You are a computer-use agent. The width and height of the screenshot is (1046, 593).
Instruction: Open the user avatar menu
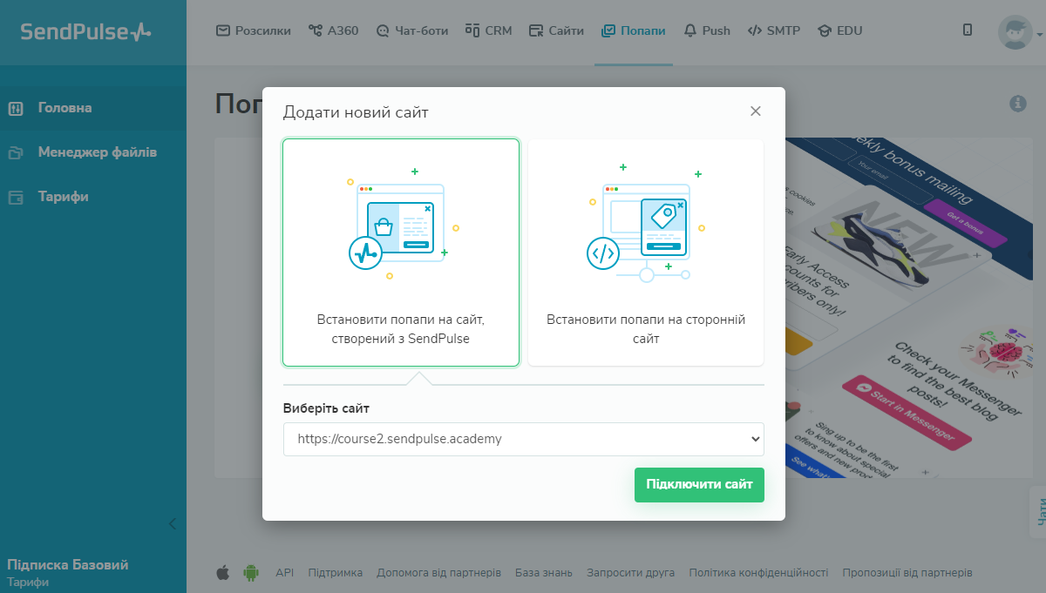[1019, 32]
